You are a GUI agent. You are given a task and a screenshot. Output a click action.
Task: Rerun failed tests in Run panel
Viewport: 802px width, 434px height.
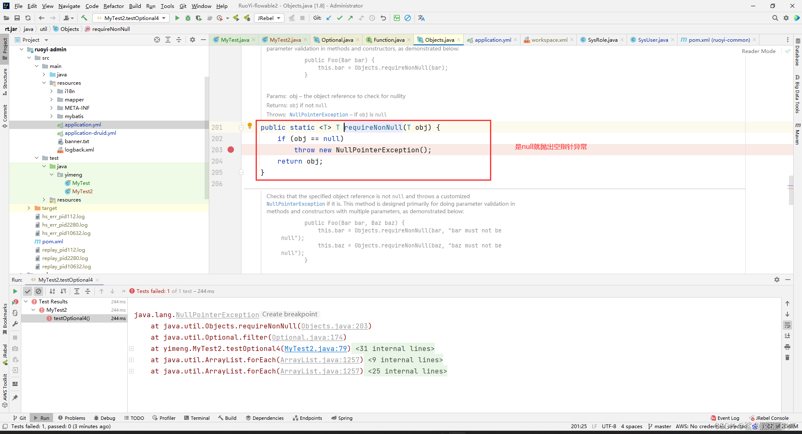point(15,302)
